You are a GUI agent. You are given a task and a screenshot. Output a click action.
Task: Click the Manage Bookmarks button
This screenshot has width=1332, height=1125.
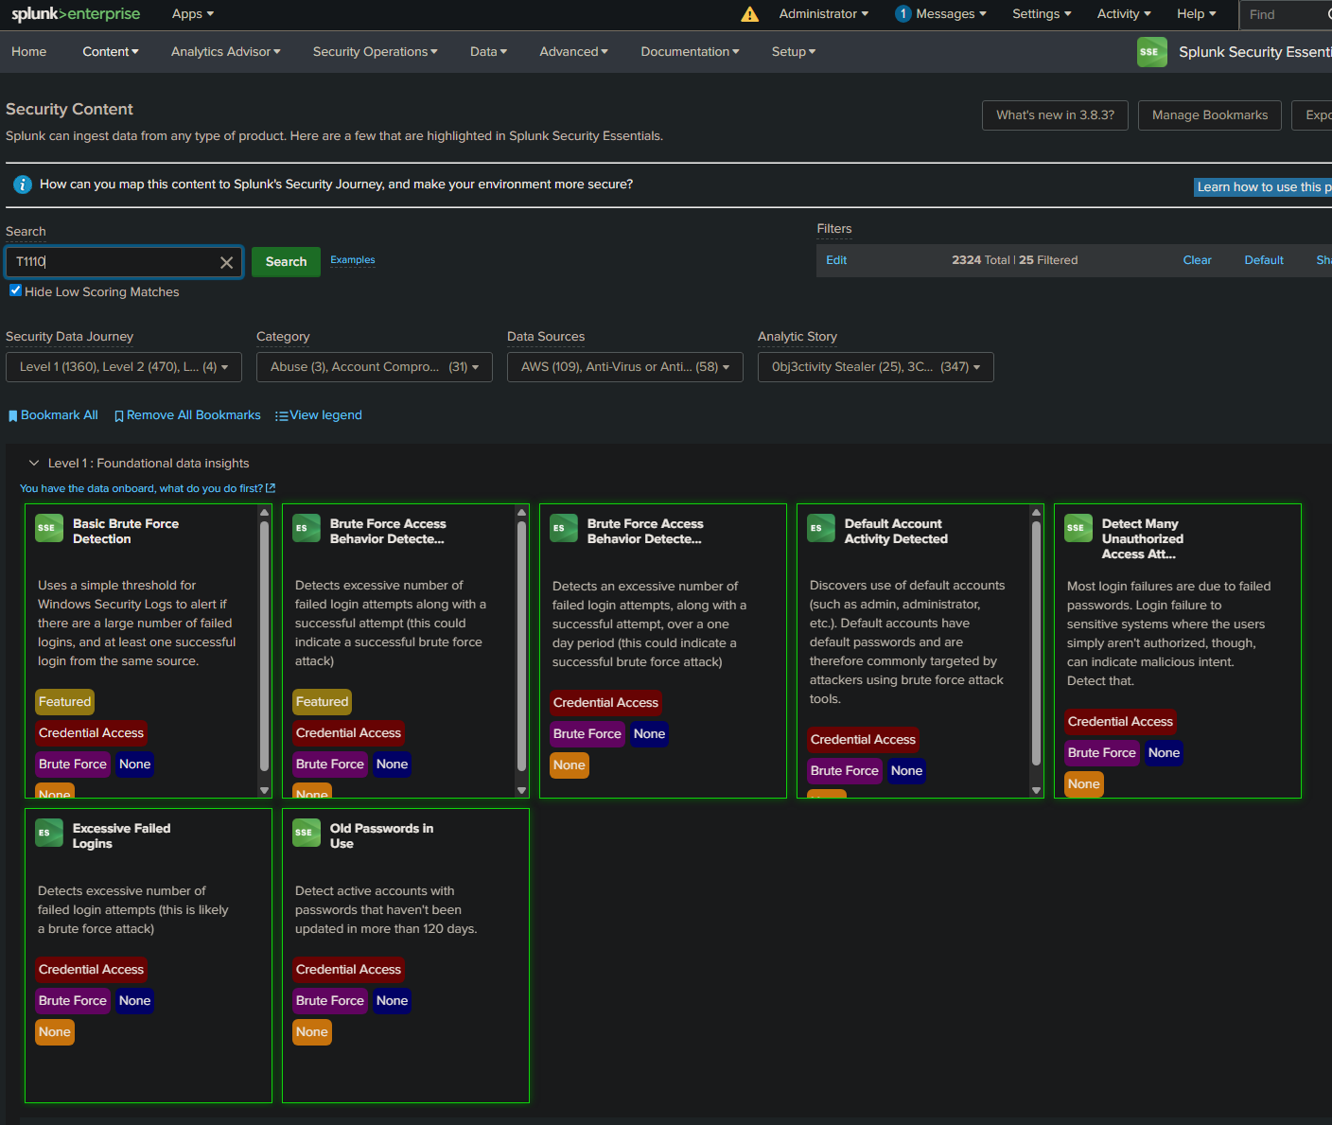point(1209,114)
